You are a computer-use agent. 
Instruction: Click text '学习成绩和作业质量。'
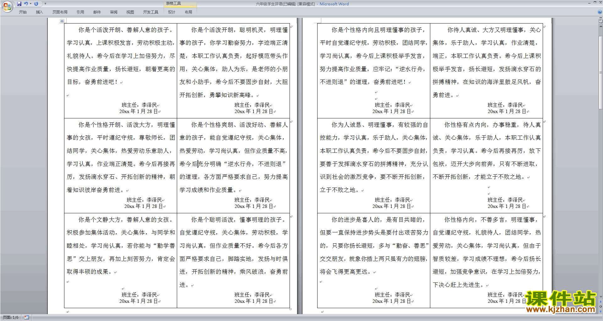tap(209, 190)
